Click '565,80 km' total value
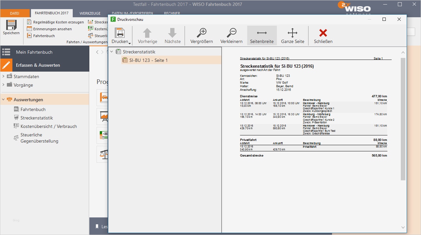The height and width of the screenshot is (235, 421). click(x=379, y=156)
